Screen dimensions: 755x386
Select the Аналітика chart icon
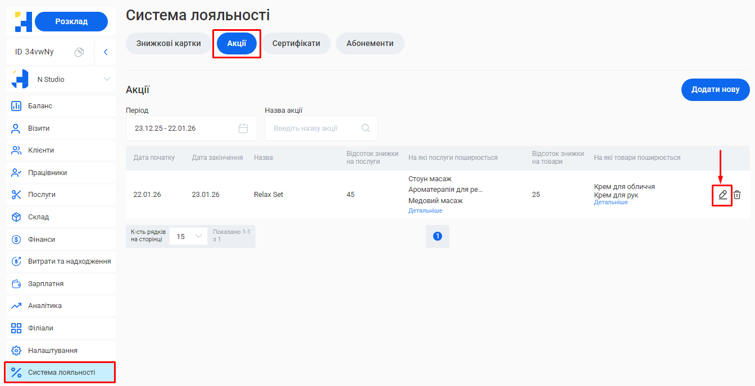(16, 305)
